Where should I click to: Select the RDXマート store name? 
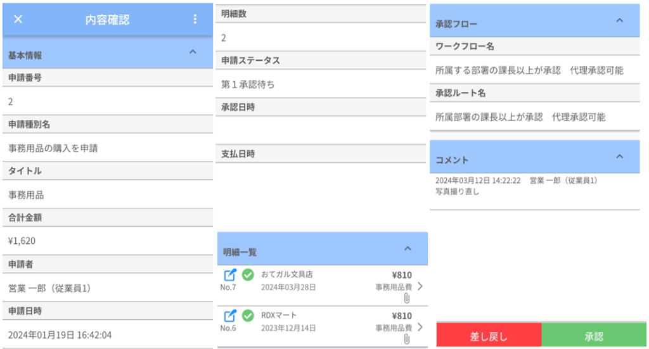click(280, 315)
